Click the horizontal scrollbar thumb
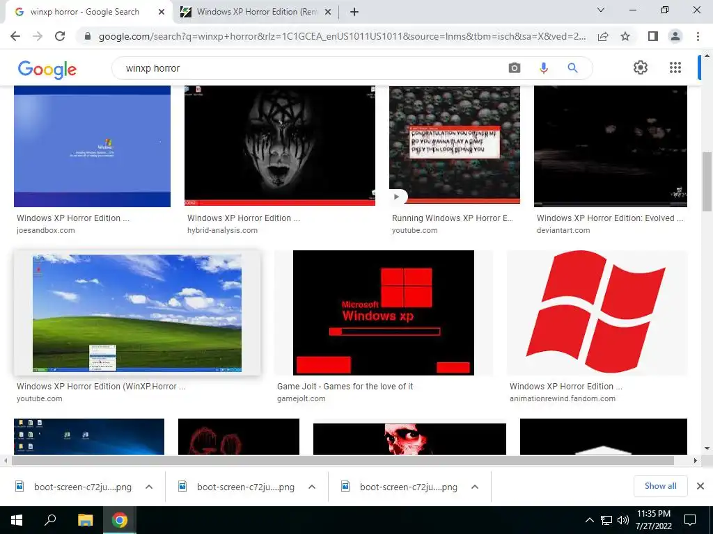Screen dimensions: 713x534 point(343,460)
